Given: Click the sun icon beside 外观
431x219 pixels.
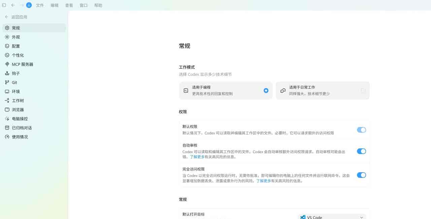Looking at the screenshot, I should click(7, 37).
